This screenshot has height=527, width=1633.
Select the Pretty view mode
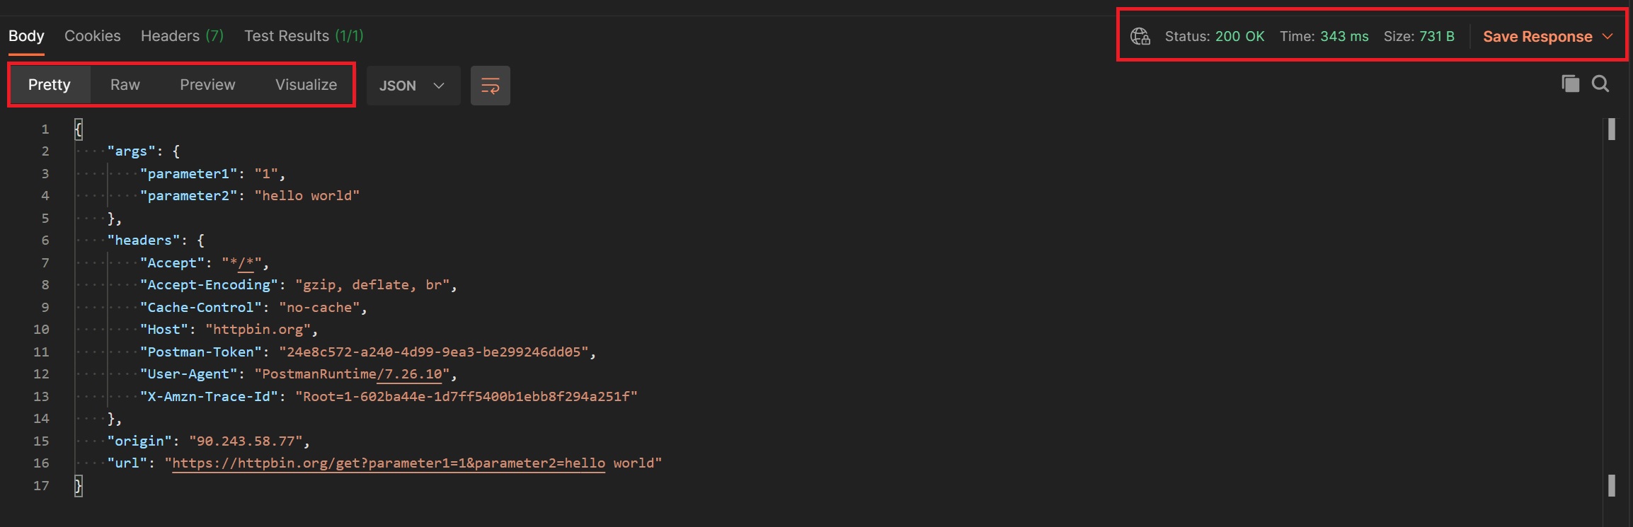(x=49, y=85)
